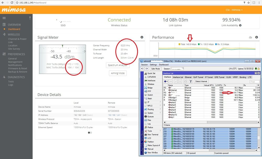Image resolution: width=262 pixels, height=159 pixels.
Task: Toggle the Total series in Performance legend
Action: (x=187, y=44)
